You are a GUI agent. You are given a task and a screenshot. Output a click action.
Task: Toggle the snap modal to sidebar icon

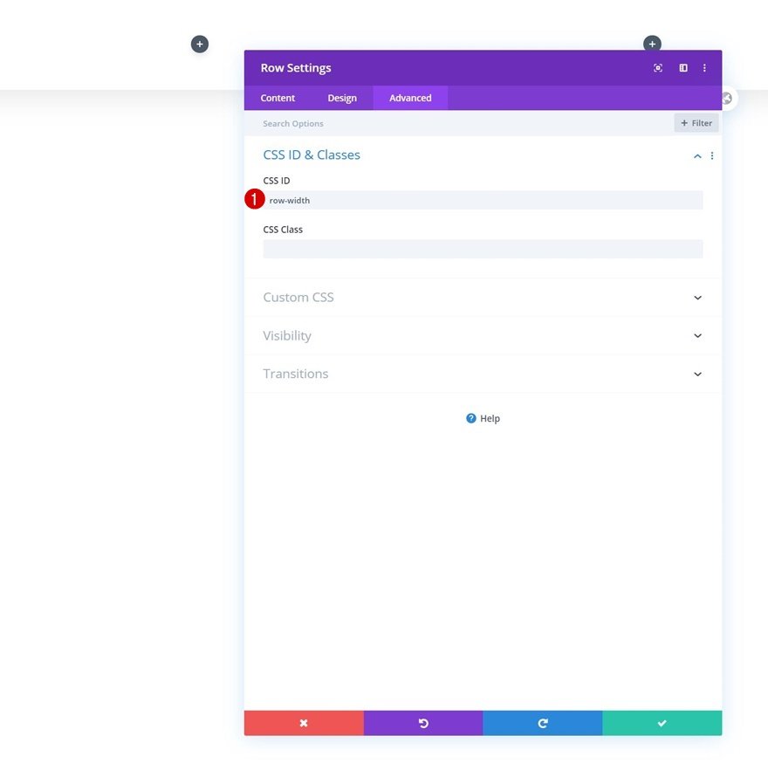[x=683, y=68]
